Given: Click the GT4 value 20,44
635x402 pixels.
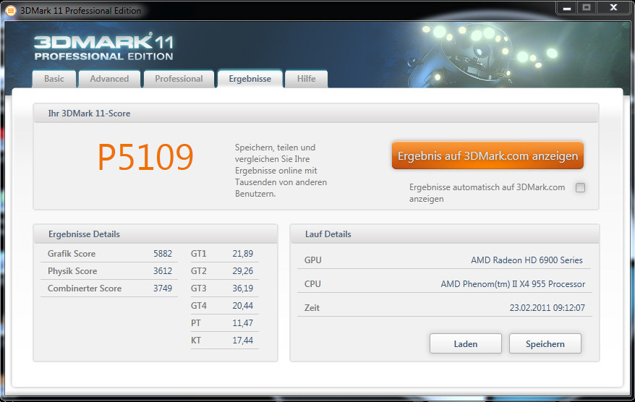Looking at the screenshot, I should click(242, 306).
